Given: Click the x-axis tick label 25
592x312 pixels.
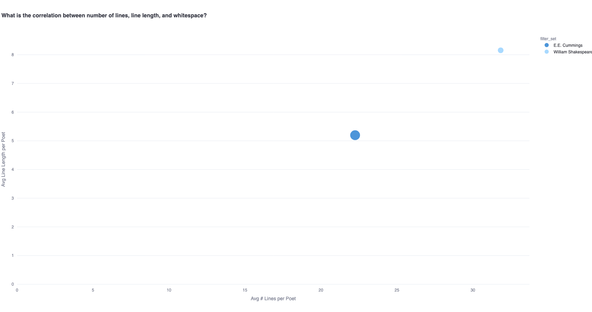Looking at the screenshot, I should click(397, 290).
